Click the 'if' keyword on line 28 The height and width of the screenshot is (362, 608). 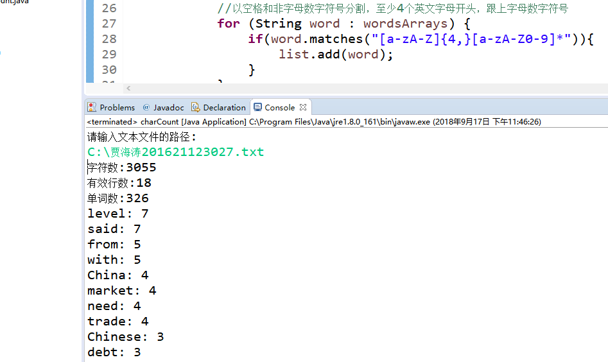tap(255, 39)
